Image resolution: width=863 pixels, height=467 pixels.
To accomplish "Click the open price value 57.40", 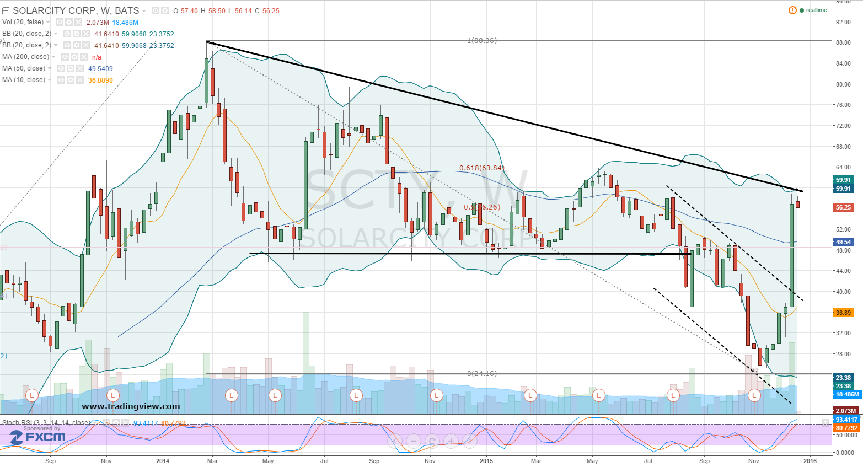I will tap(189, 11).
